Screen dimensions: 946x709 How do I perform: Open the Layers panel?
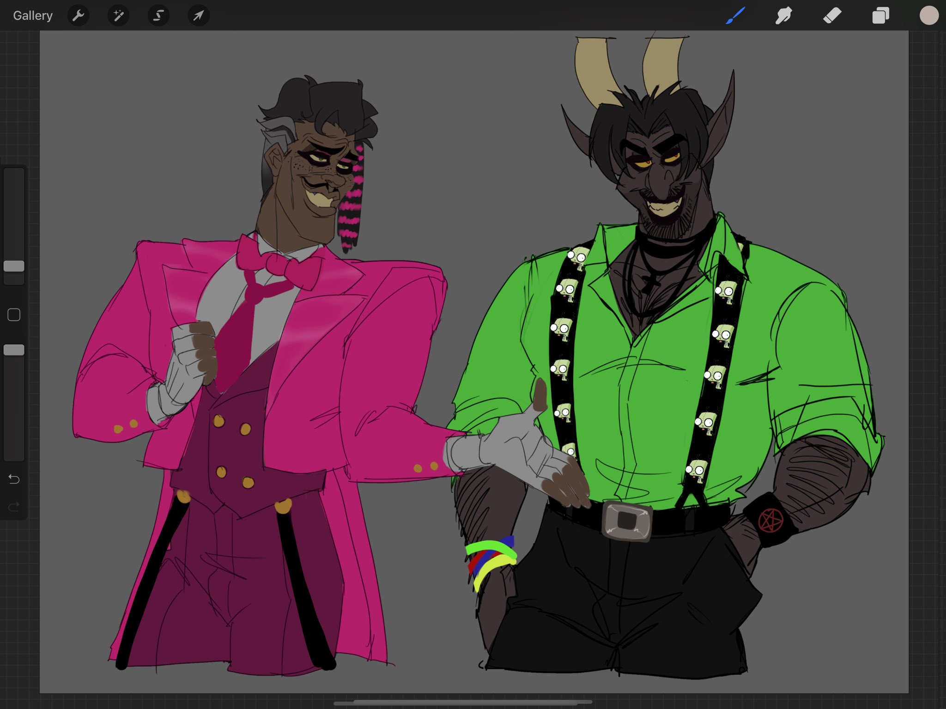tap(880, 15)
